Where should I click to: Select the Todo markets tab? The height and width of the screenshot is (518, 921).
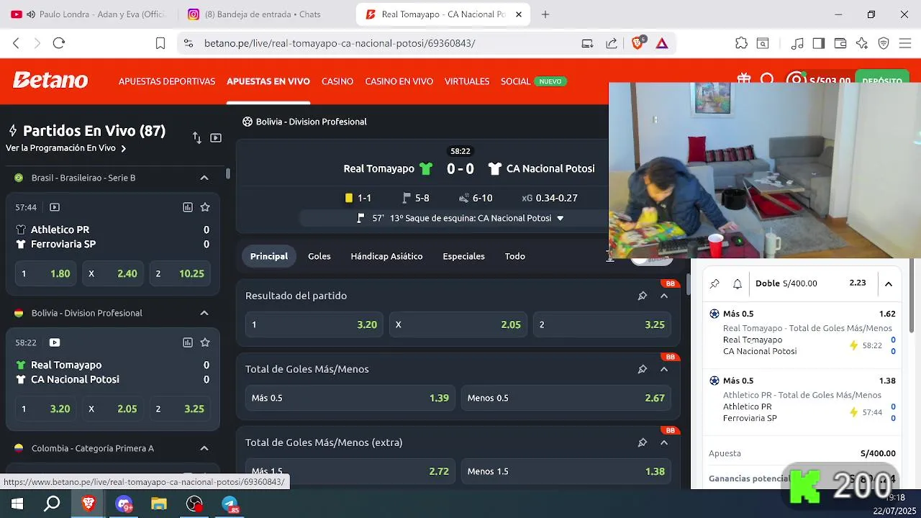pyautogui.click(x=514, y=256)
